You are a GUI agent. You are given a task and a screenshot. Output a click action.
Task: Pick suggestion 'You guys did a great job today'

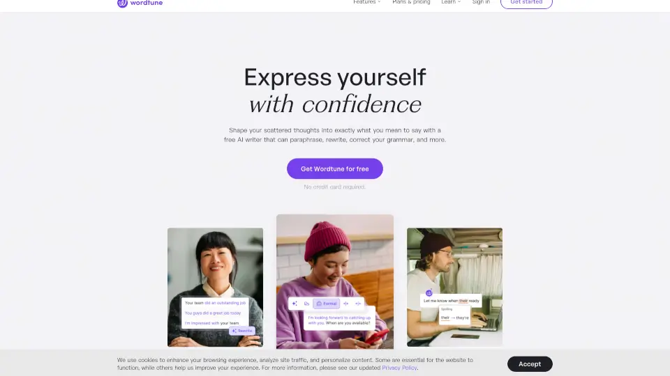[x=213, y=313]
